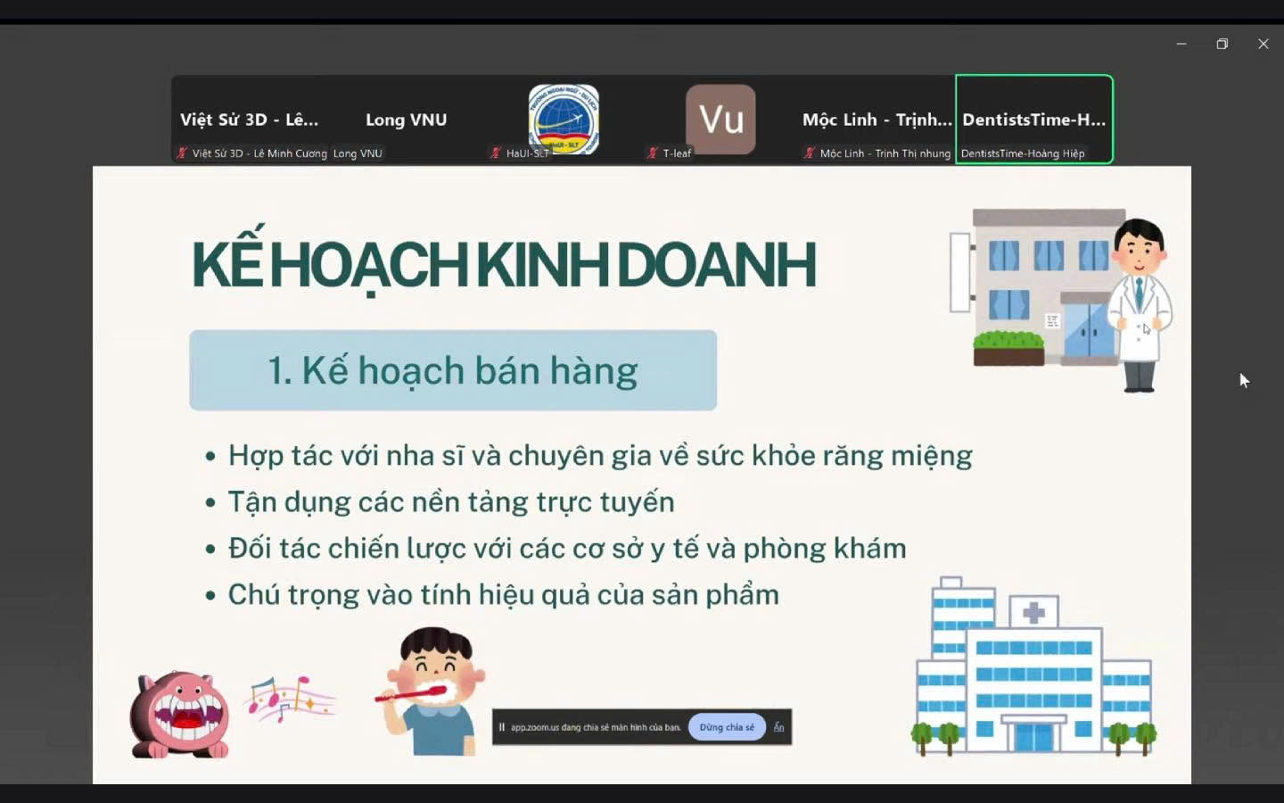This screenshot has height=803, width=1284.
Task: Click 'app.zoom.us đang chia sẻ' notification text
Action: point(596,727)
